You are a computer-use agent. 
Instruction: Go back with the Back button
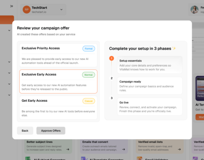(25, 130)
